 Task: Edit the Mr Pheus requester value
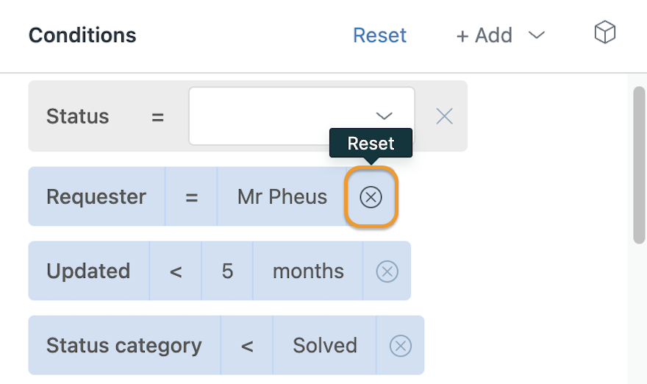(282, 196)
